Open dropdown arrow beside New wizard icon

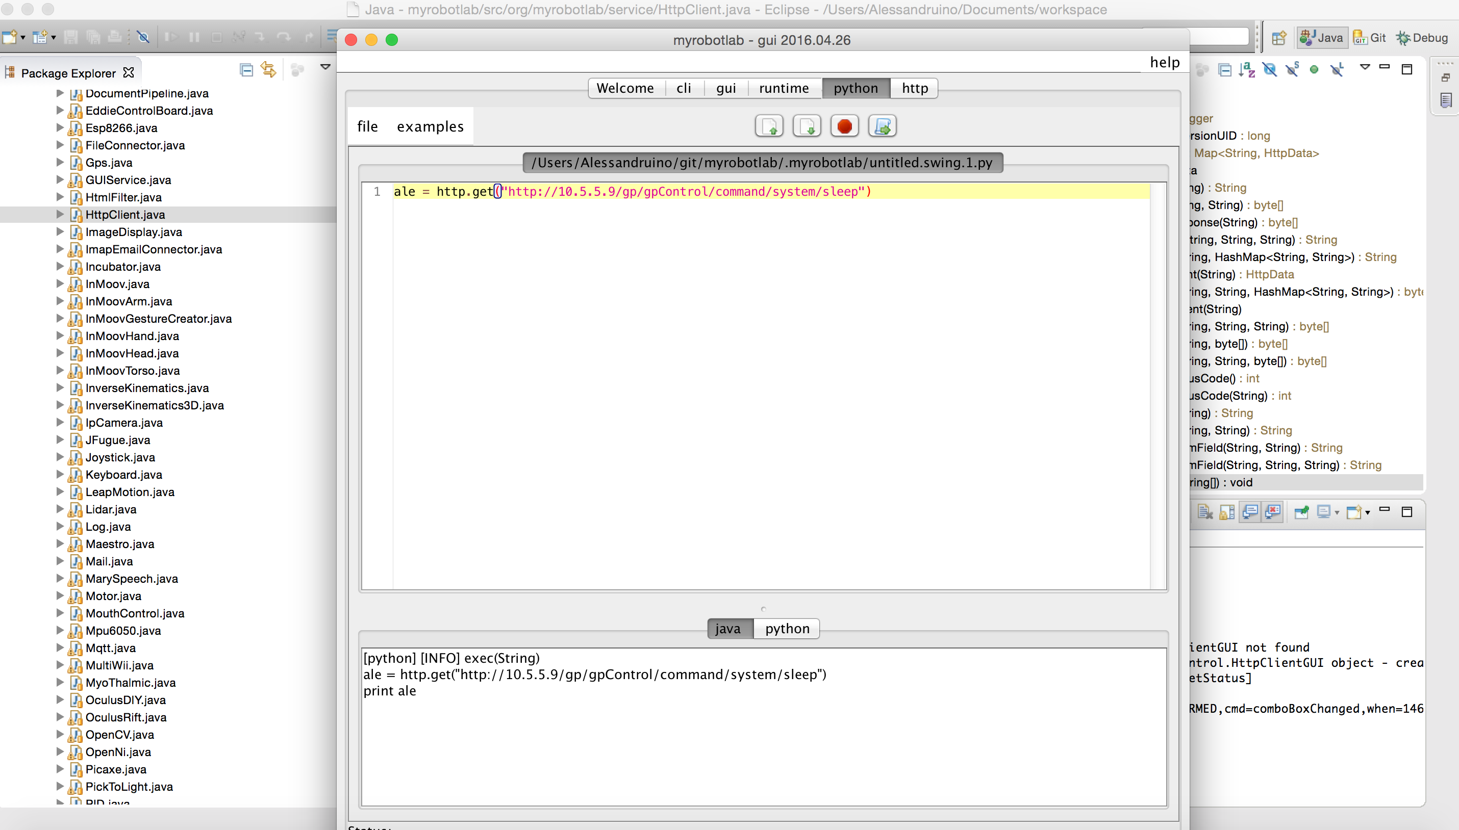click(x=23, y=38)
